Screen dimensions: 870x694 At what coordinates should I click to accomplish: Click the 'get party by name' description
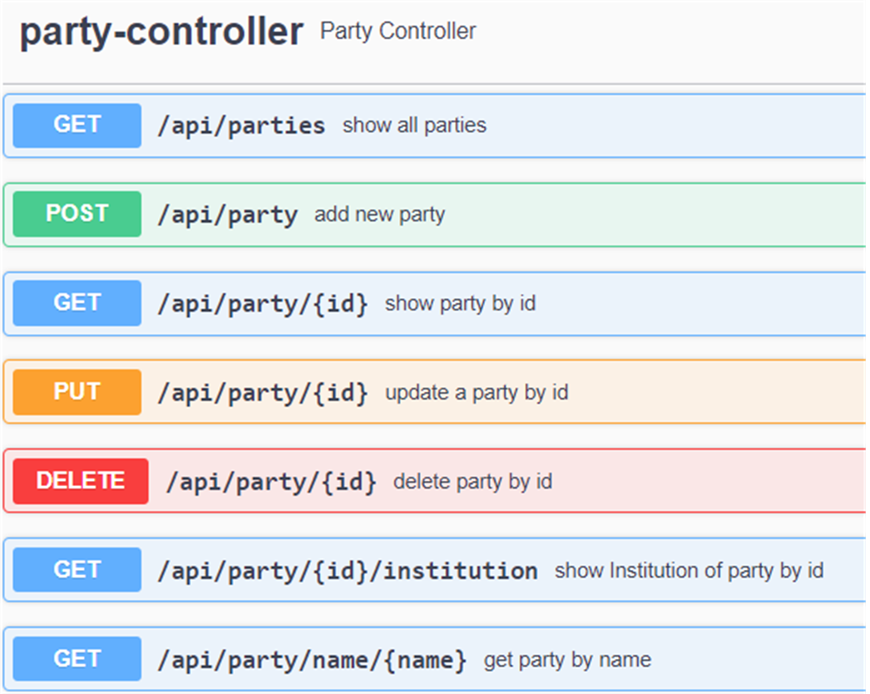pos(567,660)
